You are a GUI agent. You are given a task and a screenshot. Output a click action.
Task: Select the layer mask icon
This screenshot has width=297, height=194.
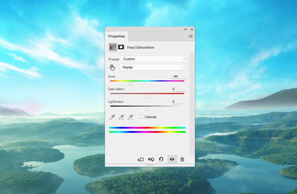pos(121,47)
